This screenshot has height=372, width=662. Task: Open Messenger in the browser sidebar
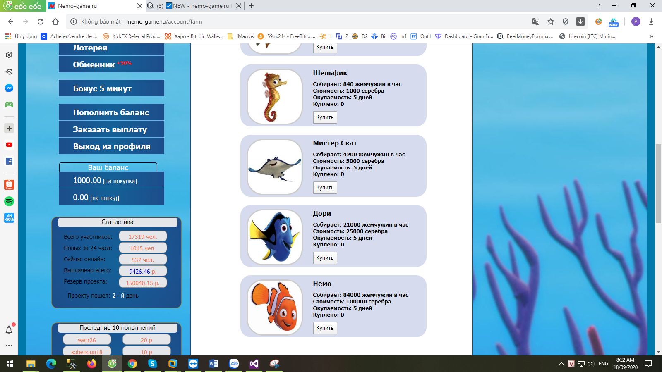click(x=9, y=88)
